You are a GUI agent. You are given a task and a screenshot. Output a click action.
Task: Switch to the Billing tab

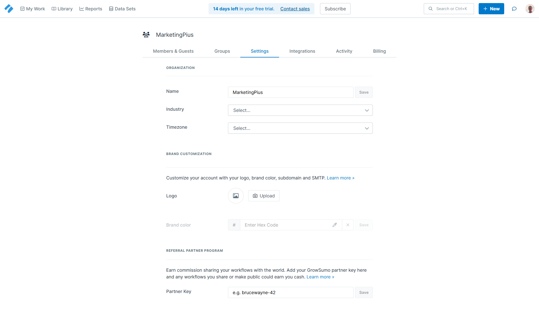click(x=379, y=51)
